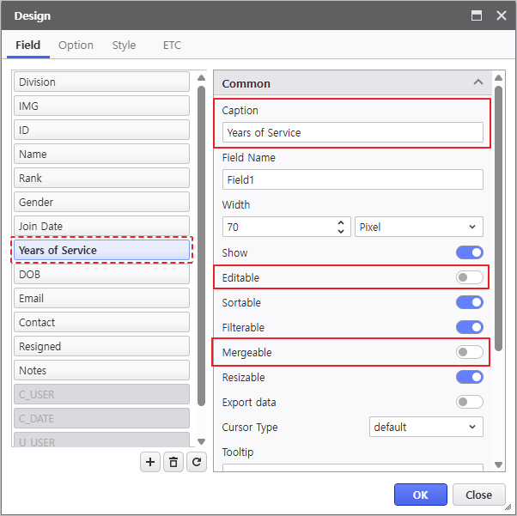Click the delete field trash icon
The width and height of the screenshot is (517, 516).
[173, 462]
